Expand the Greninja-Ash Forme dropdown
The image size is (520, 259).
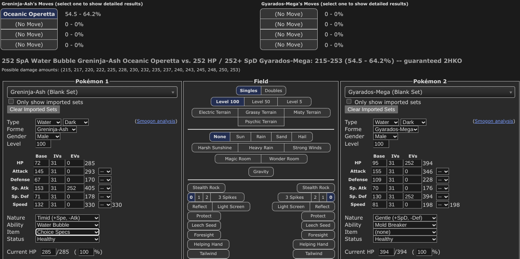56,129
